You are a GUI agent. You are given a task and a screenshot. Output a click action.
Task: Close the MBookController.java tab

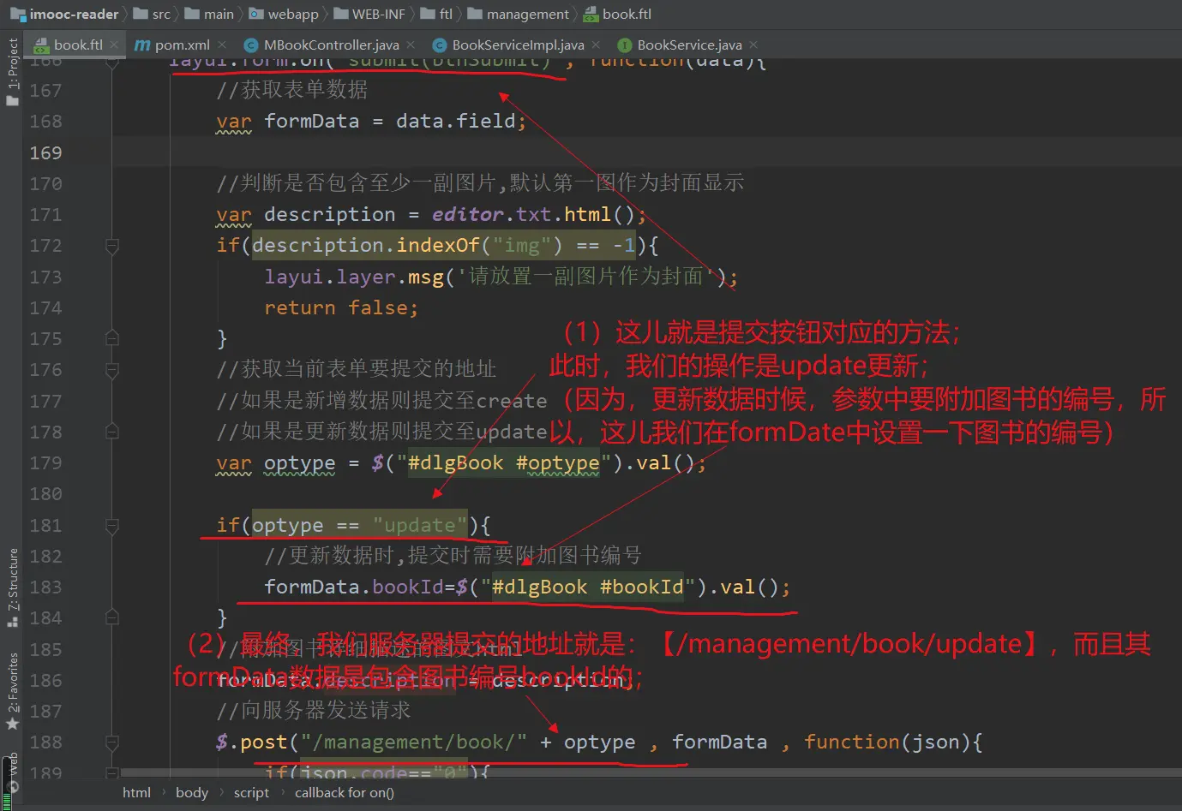[411, 45]
